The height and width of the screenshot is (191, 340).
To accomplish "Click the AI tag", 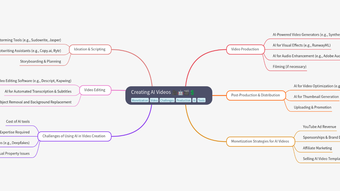I will pyautogui.click(x=194, y=100).
